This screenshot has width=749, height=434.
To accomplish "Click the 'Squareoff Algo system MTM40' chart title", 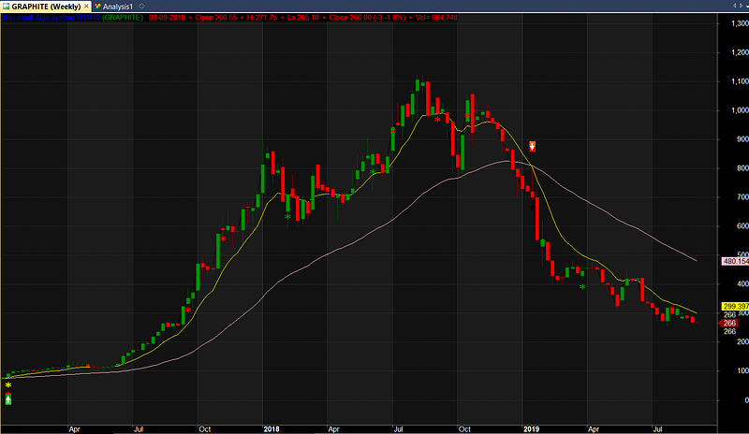I will pos(51,18).
